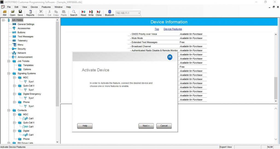Open Telemetry node in the tree

(x=22, y=41)
